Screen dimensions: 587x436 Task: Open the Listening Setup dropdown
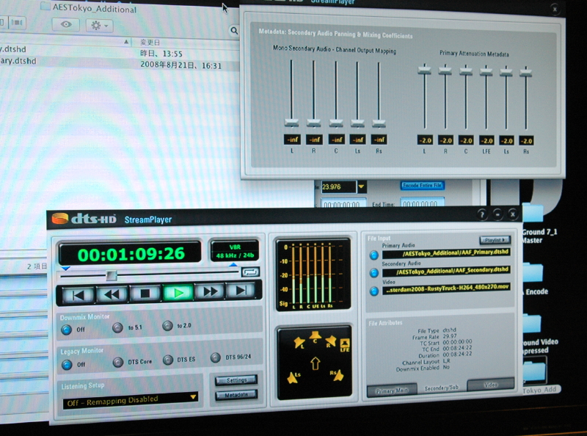coord(194,397)
